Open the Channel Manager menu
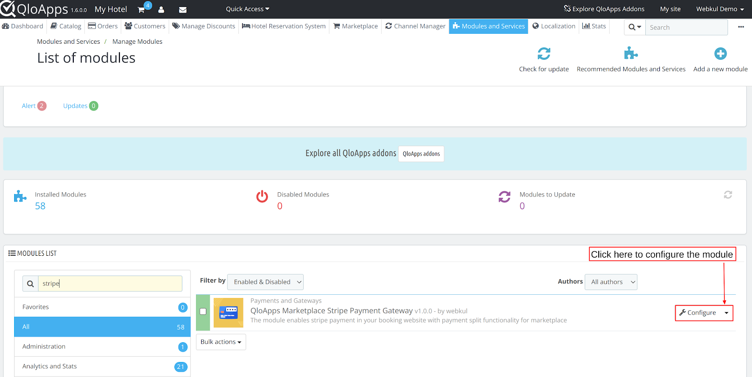The image size is (752, 377). pyautogui.click(x=415, y=26)
